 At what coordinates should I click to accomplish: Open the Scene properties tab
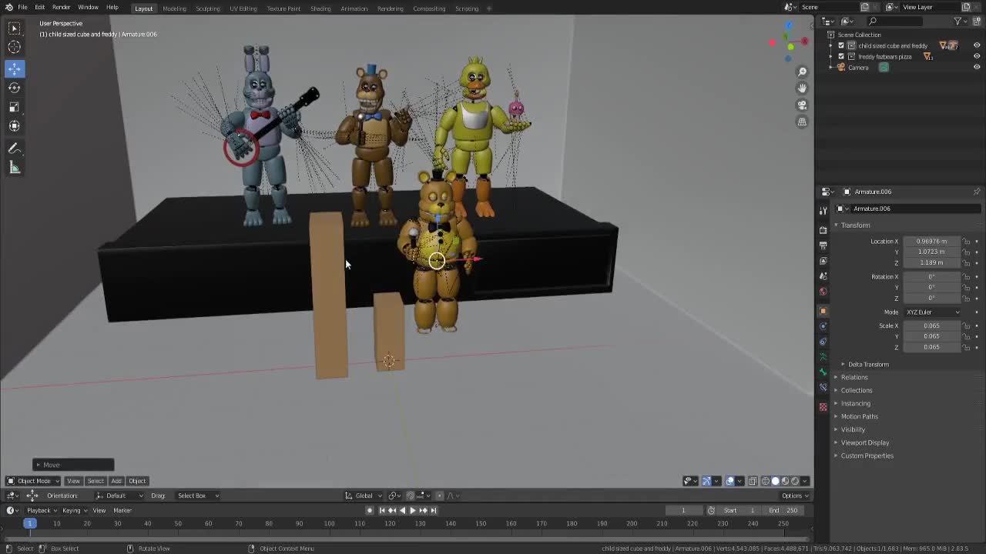coord(823,276)
